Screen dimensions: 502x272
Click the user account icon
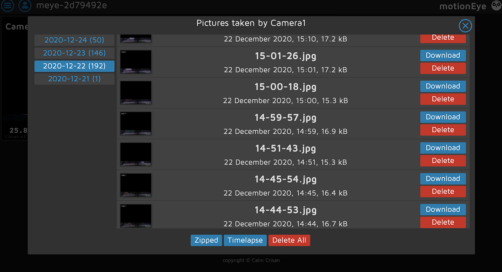click(25, 6)
